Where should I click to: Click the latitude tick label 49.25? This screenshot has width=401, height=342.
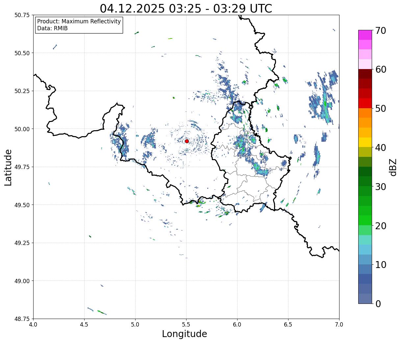point(22,243)
